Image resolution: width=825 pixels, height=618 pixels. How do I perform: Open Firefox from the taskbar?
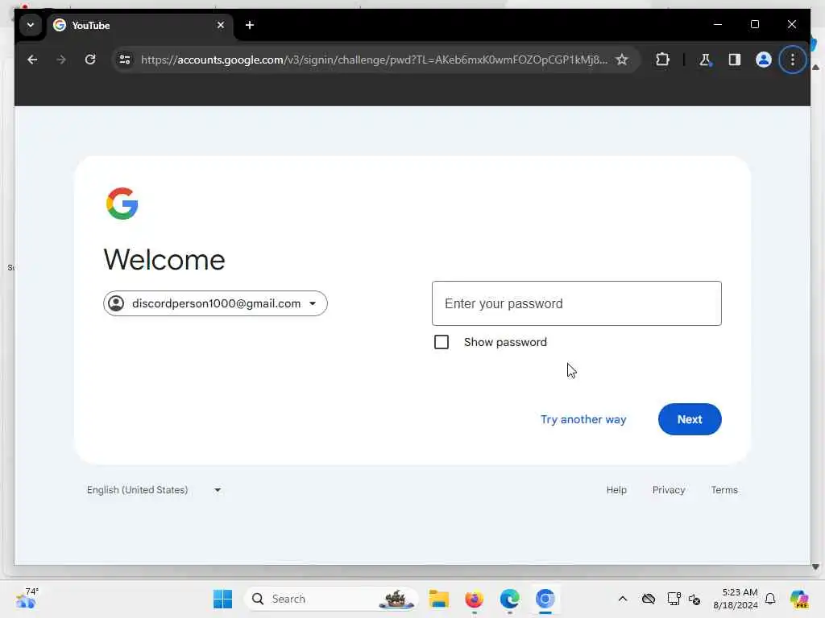tap(474, 599)
